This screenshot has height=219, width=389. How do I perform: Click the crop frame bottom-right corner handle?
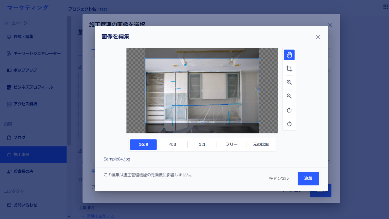pos(259,123)
